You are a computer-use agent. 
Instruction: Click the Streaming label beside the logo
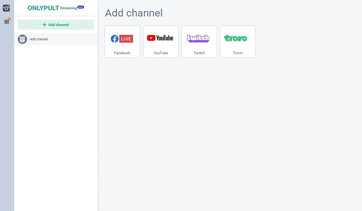68,8
